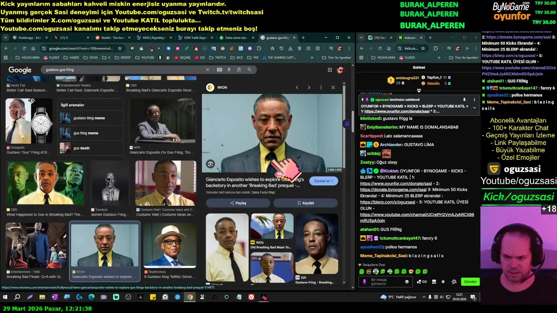Close the WION image preview panel
This screenshot has width=557, height=313.
333,87
